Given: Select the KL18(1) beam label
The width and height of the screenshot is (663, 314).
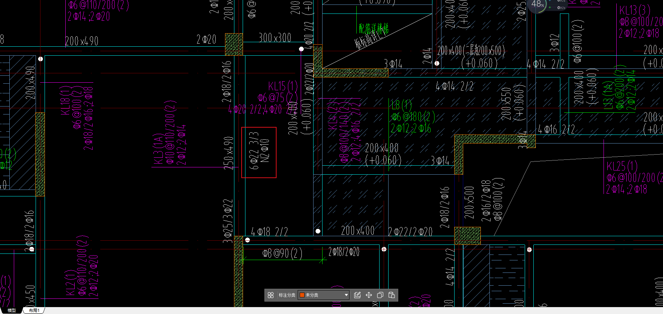Looking at the screenshot, I should click(65, 100).
